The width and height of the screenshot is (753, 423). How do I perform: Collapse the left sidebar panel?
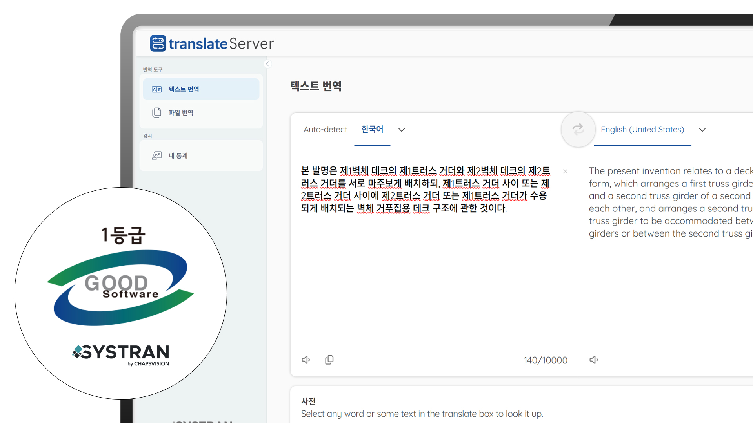tap(268, 64)
